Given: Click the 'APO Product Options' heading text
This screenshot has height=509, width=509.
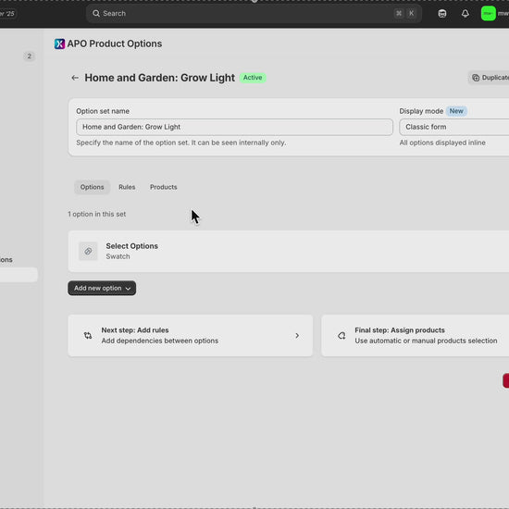Looking at the screenshot, I should [115, 43].
